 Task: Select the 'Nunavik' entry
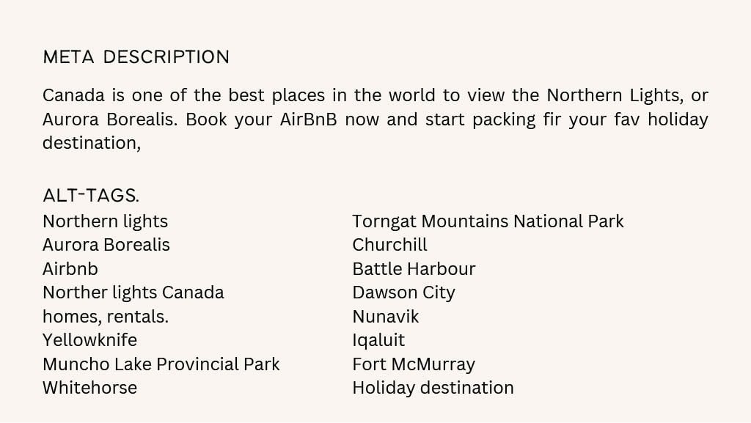(385, 317)
